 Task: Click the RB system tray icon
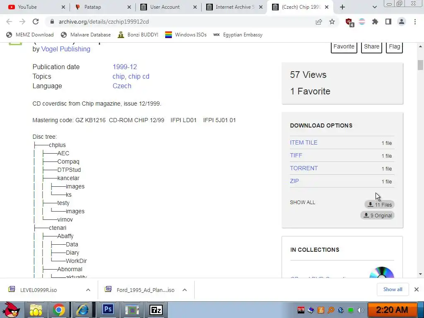[301, 310]
